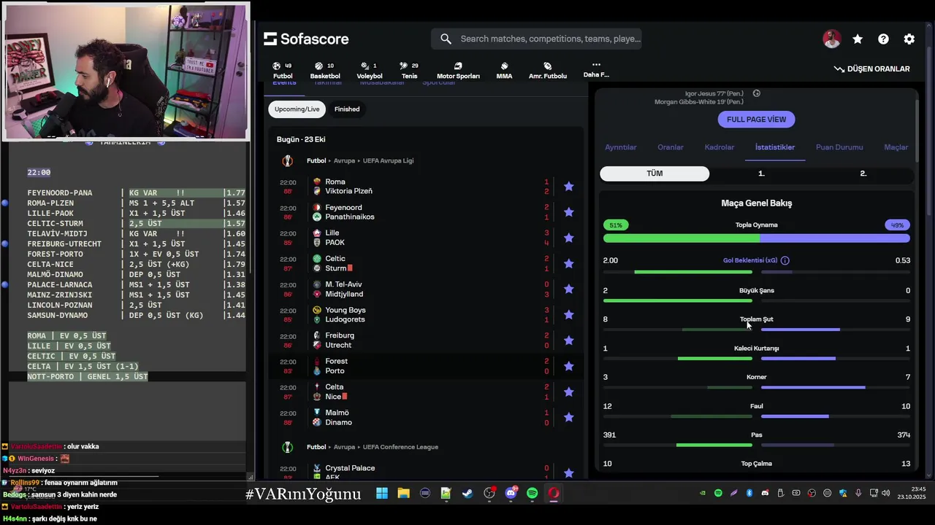
Task: Open the UEFA Avrupa Ligi league header
Action: click(388, 160)
